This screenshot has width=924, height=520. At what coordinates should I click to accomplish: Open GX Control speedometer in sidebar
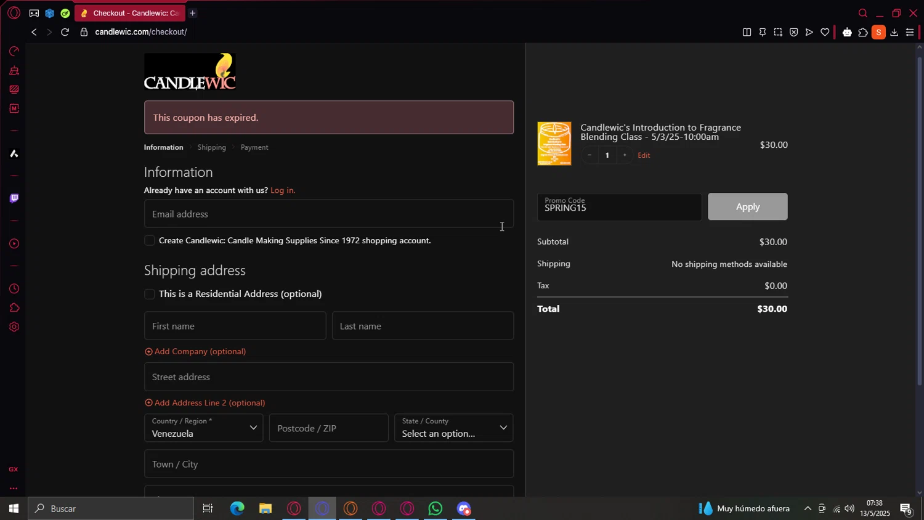coord(14,51)
